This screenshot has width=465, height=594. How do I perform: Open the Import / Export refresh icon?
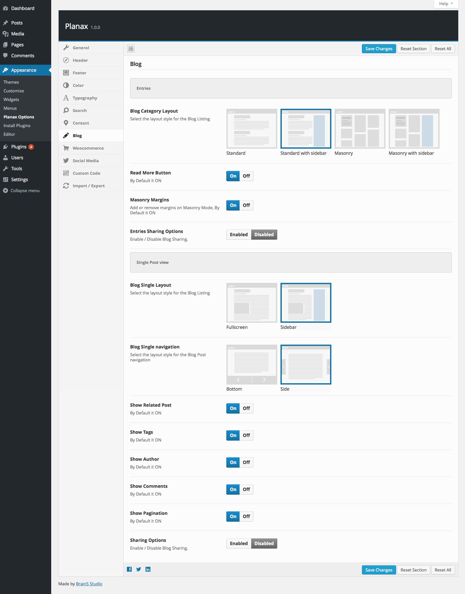click(66, 186)
